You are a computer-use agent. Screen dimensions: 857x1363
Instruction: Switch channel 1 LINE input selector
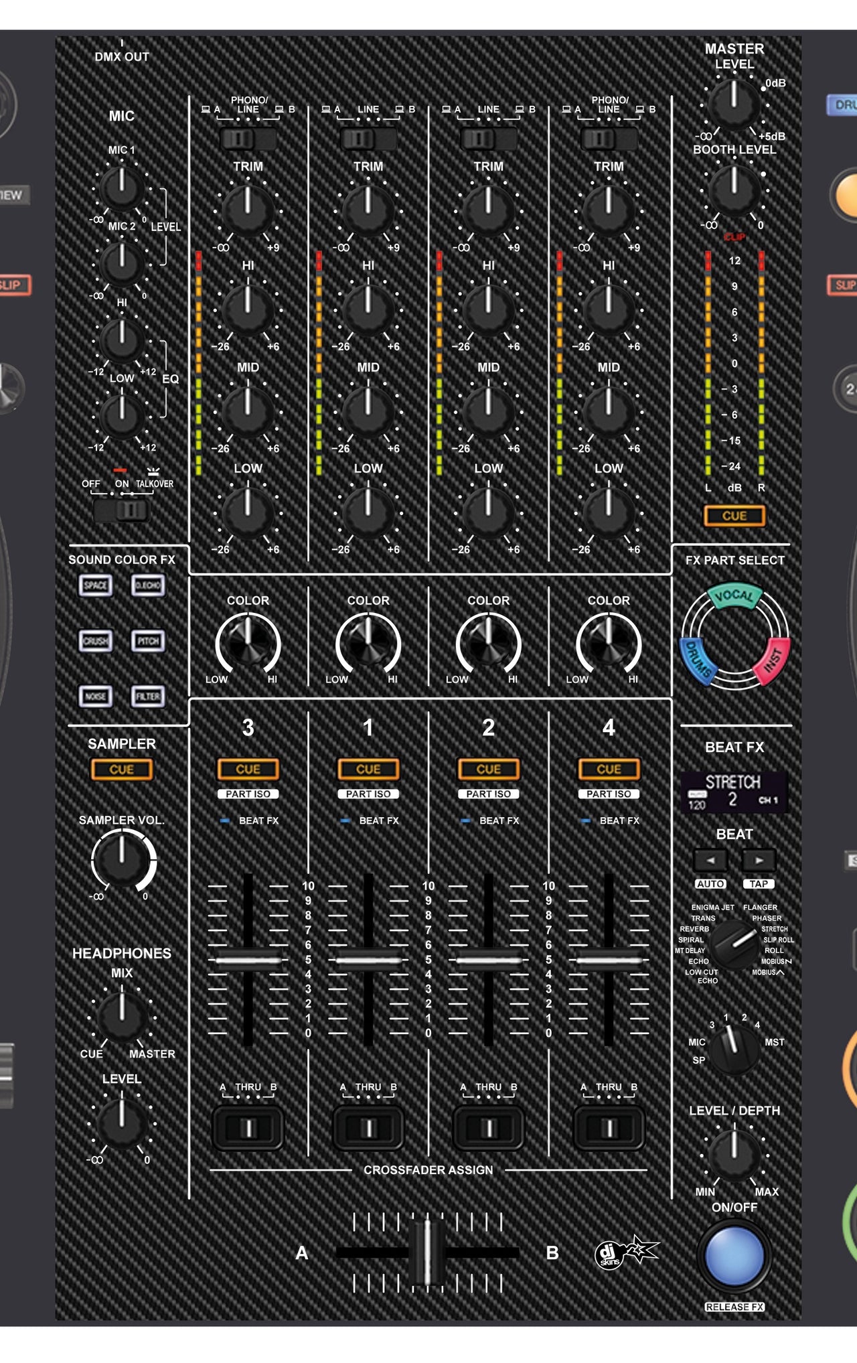click(x=368, y=139)
